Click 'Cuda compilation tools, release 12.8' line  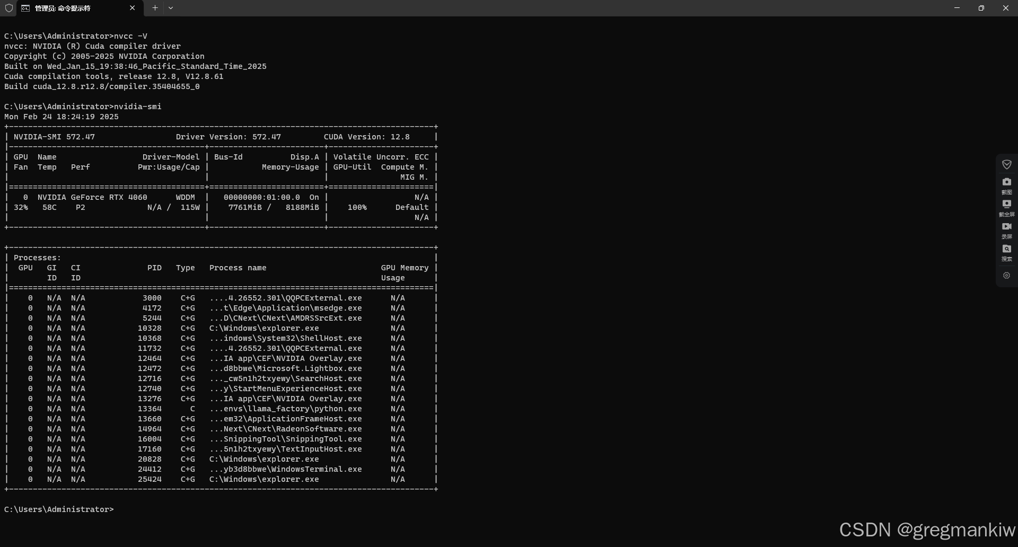coord(114,76)
